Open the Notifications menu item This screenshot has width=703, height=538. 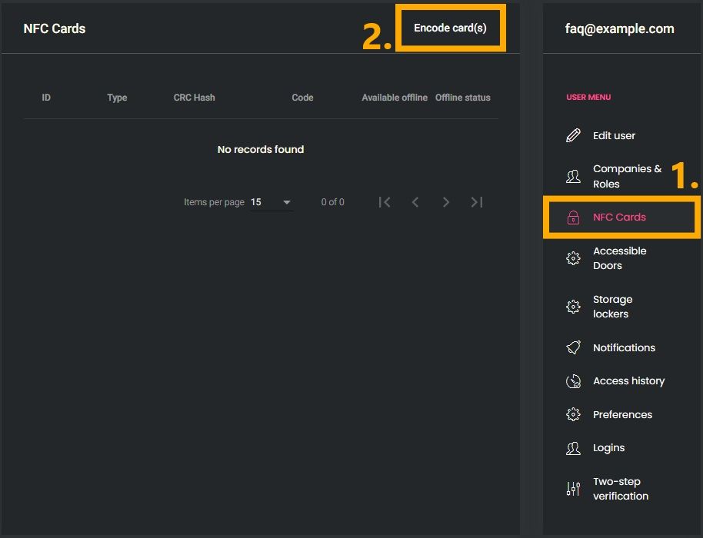coord(624,348)
